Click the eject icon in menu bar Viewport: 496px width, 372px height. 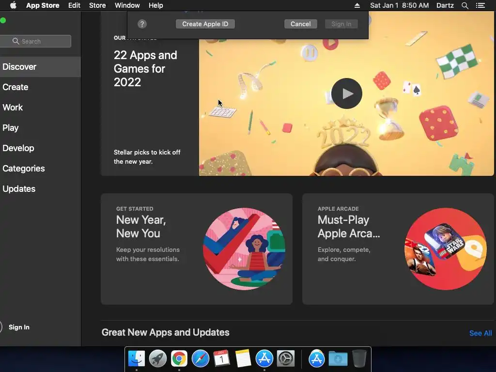pyautogui.click(x=357, y=5)
